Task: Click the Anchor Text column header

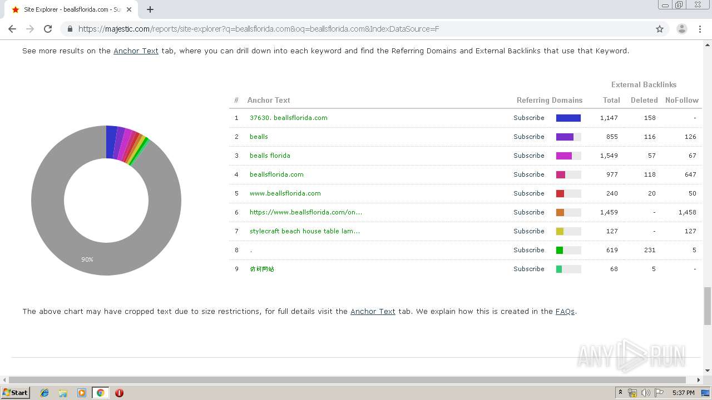Action: click(x=269, y=100)
